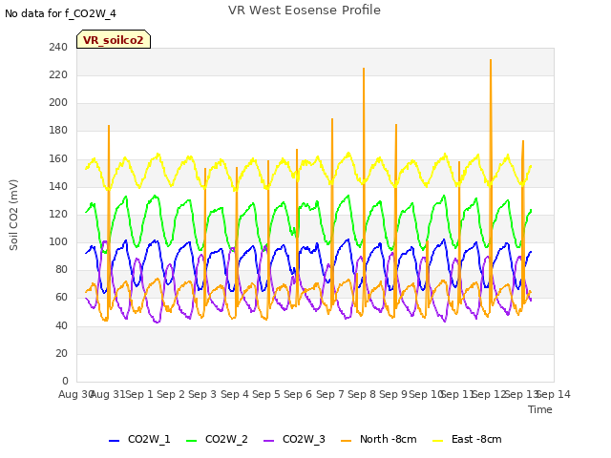The height and width of the screenshot is (458, 611).
Task: Click the Sep 8 x-axis tick label
Action: (x=362, y=394)
